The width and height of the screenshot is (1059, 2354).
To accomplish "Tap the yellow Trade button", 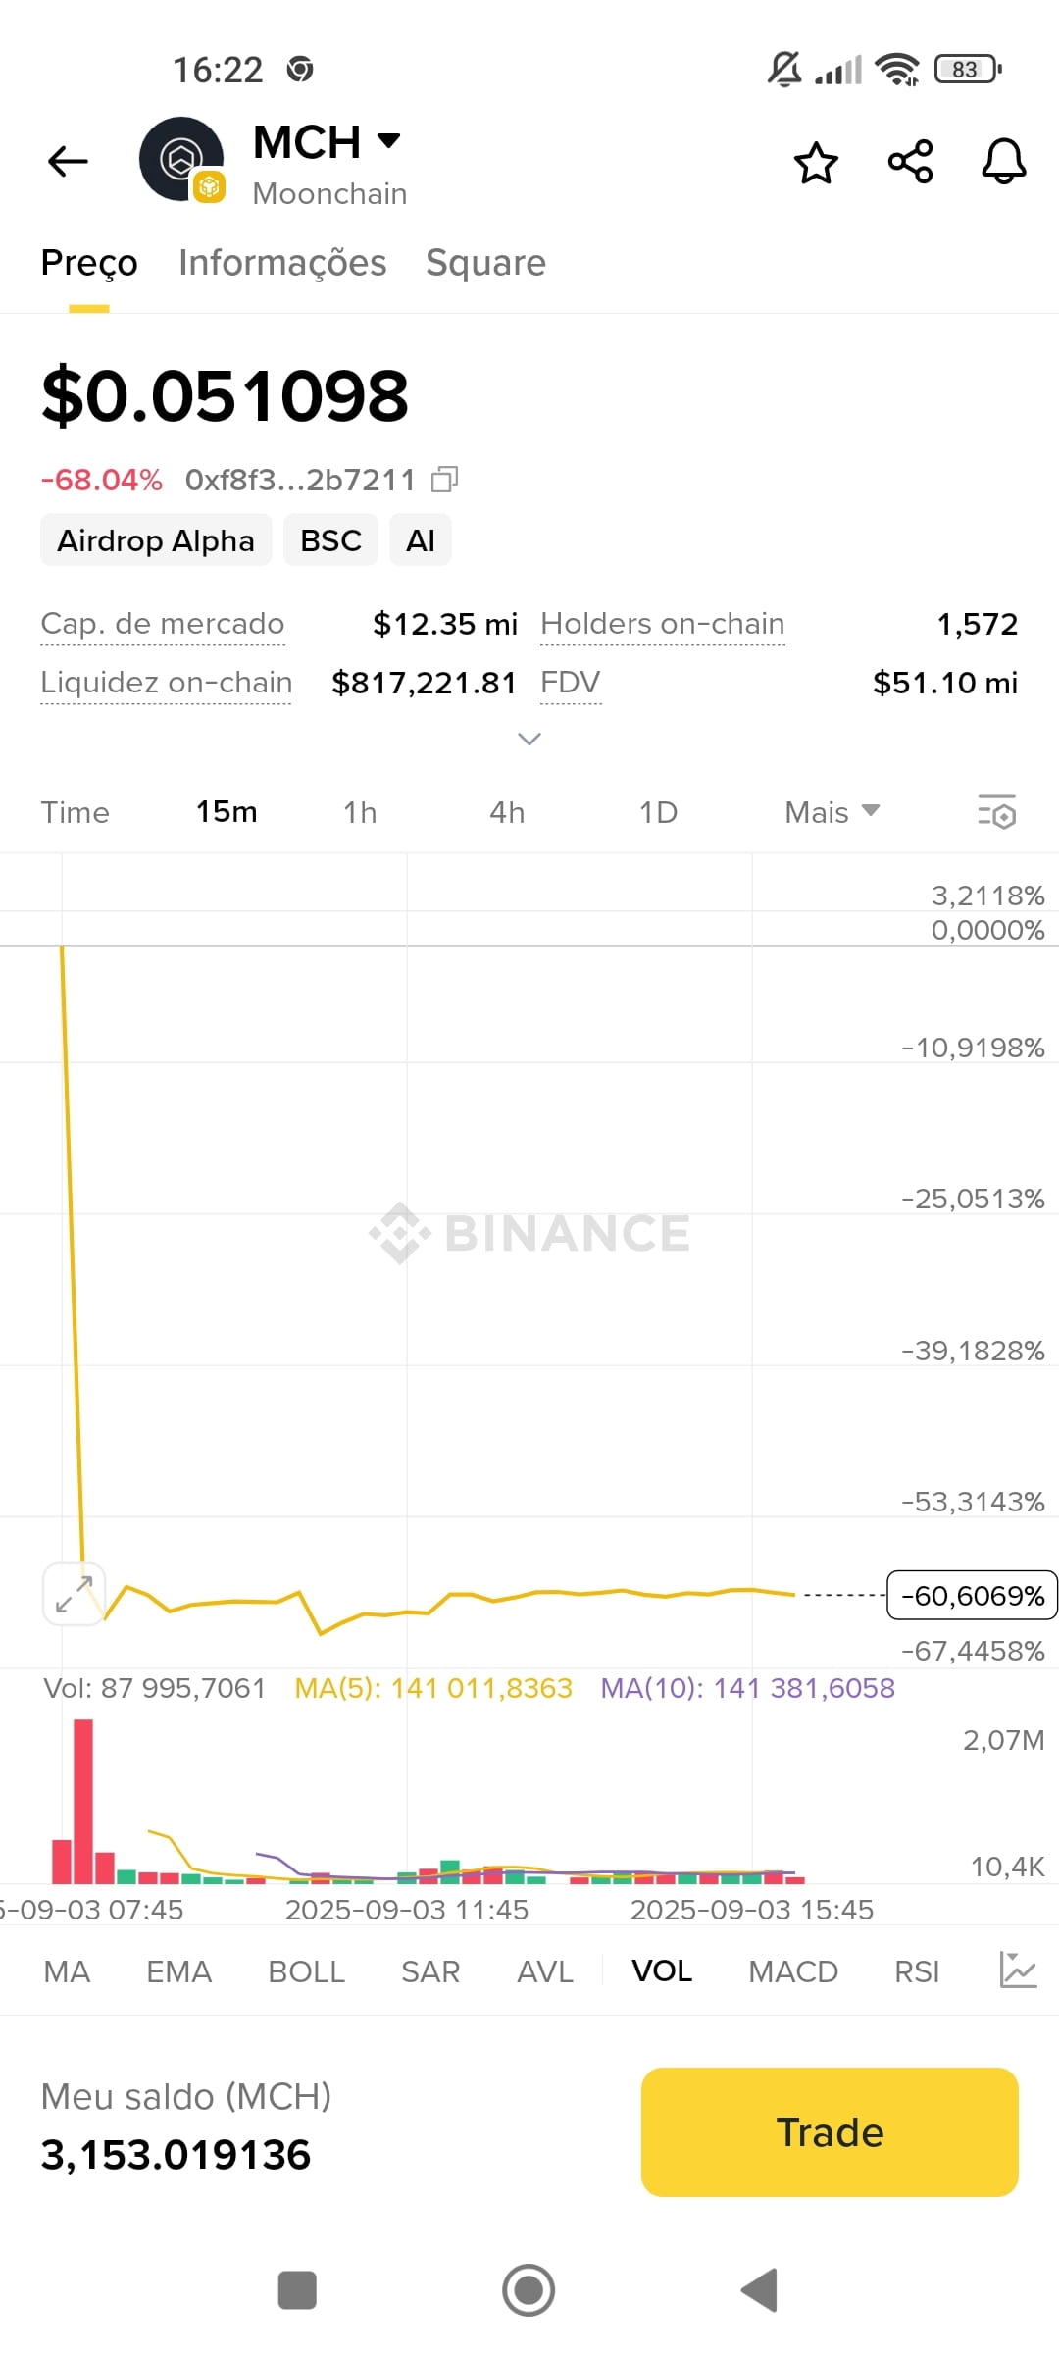I will 830,2132.
